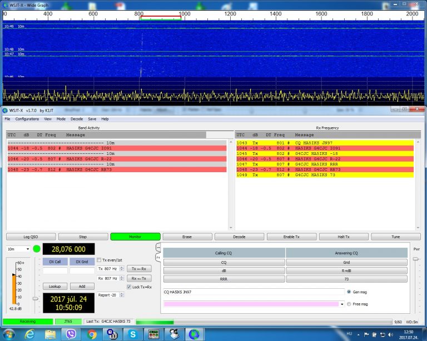Screen dimensions: 427x341
Task: Open Skype from the taskbar
Action: click(132, 334)
